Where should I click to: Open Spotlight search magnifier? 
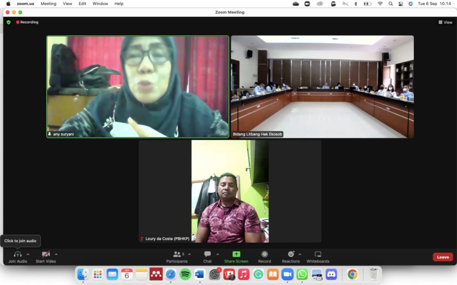(x=391, y=4)
